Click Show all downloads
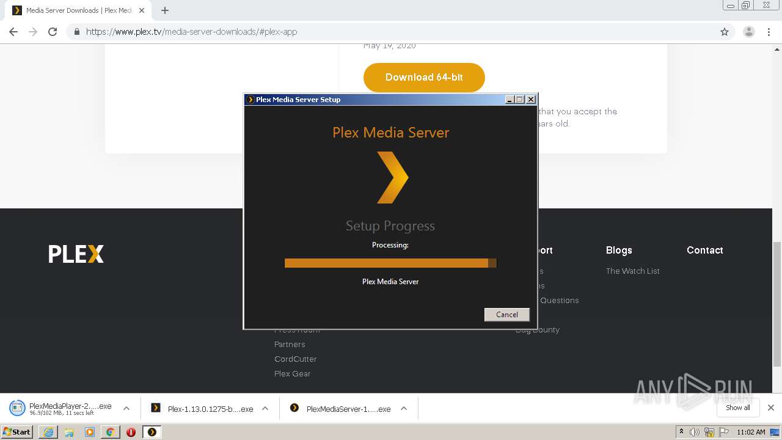This screenshot has width=782, height=440. (x=737, y=408)
